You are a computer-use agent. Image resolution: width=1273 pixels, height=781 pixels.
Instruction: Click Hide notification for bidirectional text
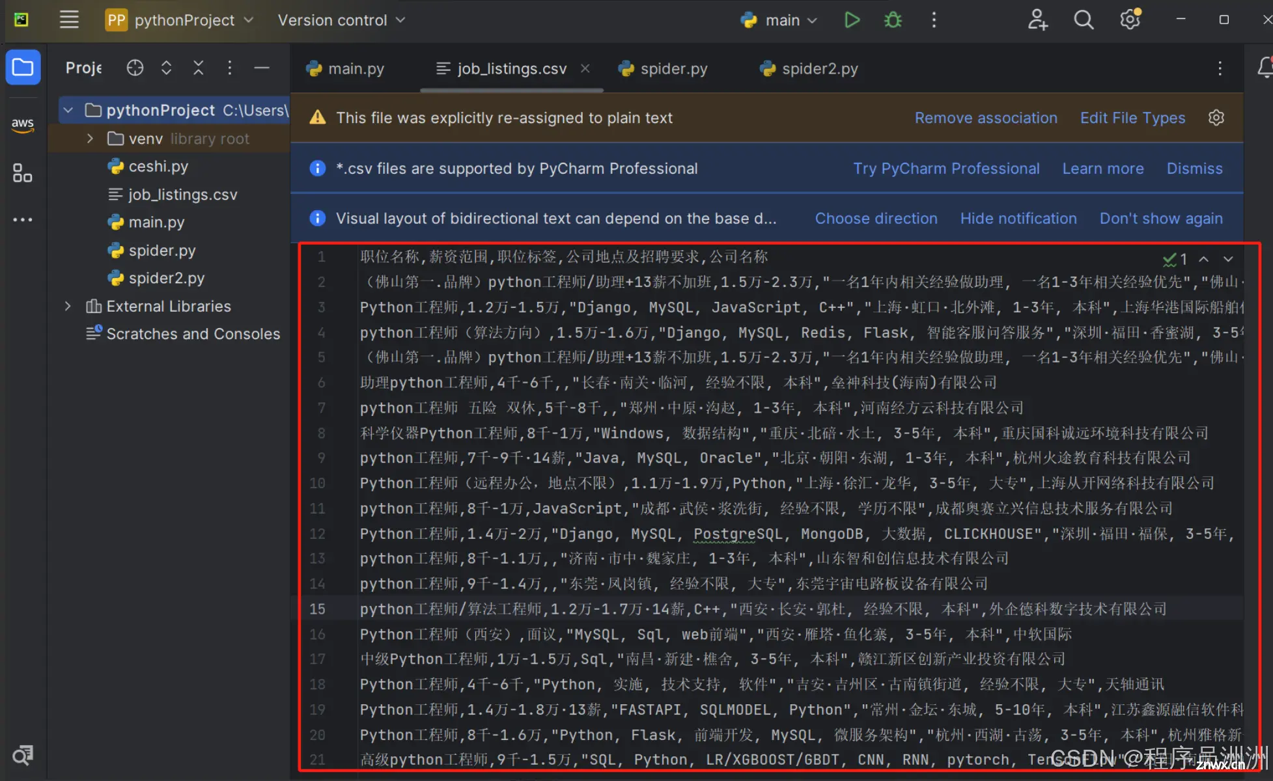click(1020, 218)
